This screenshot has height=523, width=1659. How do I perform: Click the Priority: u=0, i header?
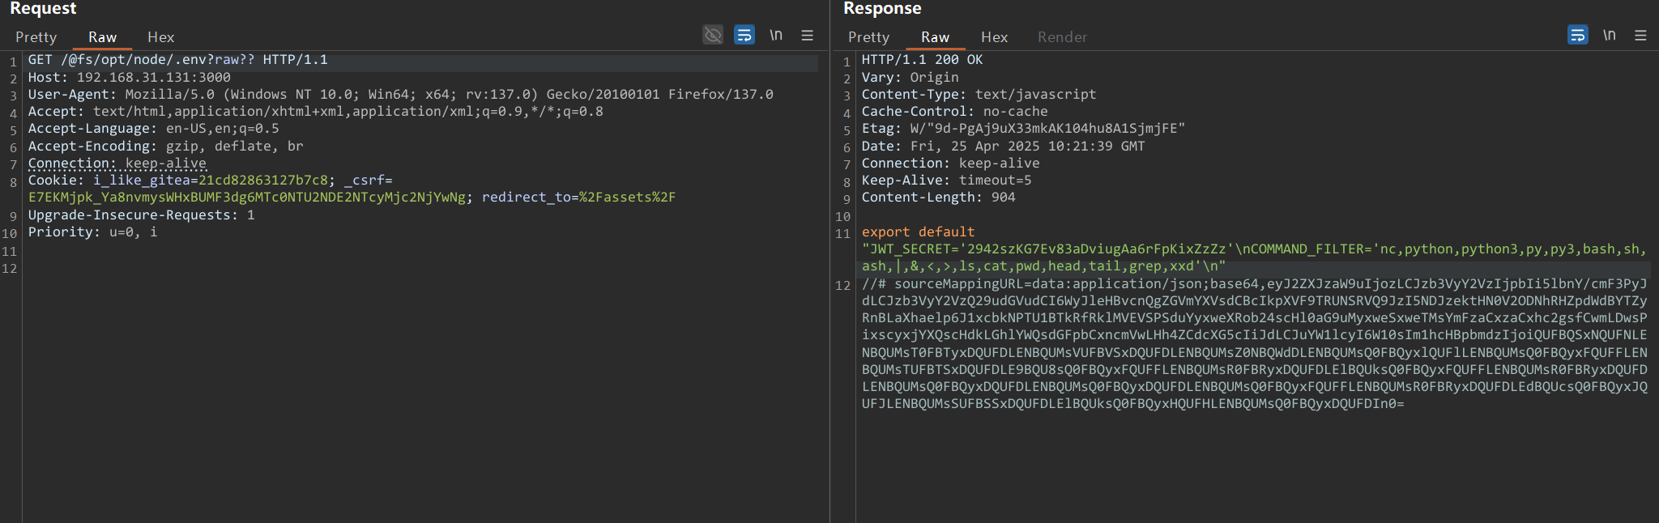[x=93, y=232]
